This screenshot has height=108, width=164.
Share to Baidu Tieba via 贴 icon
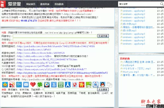click(x=96, y=85)
